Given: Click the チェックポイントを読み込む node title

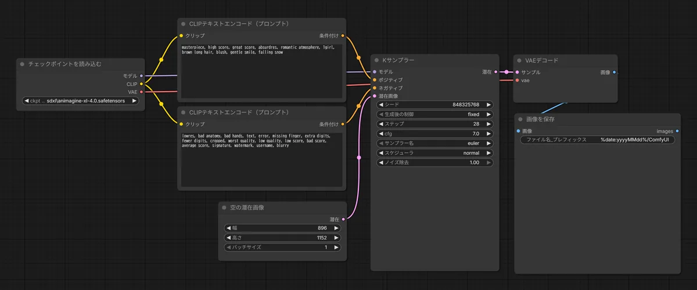Looking at the screenshot, I should pos(65,64).
